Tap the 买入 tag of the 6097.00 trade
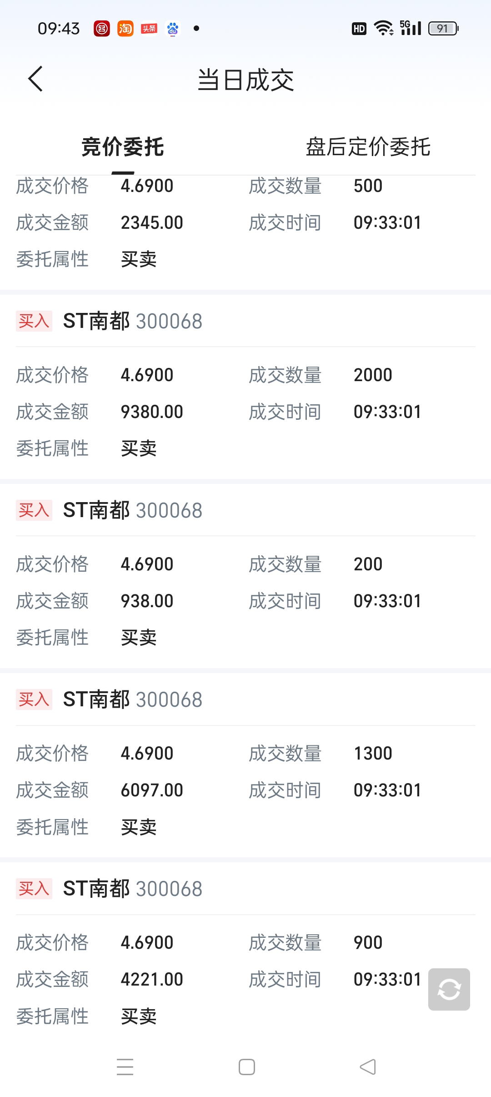The height and width of the screenshot is (1097, 491). (34, 699)
